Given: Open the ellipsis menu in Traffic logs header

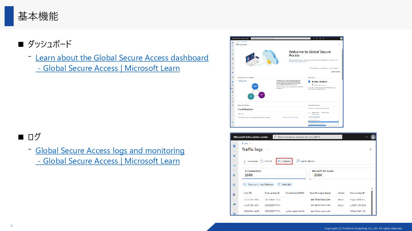Looking at the screenshot, I should click(x=366, y=137).
